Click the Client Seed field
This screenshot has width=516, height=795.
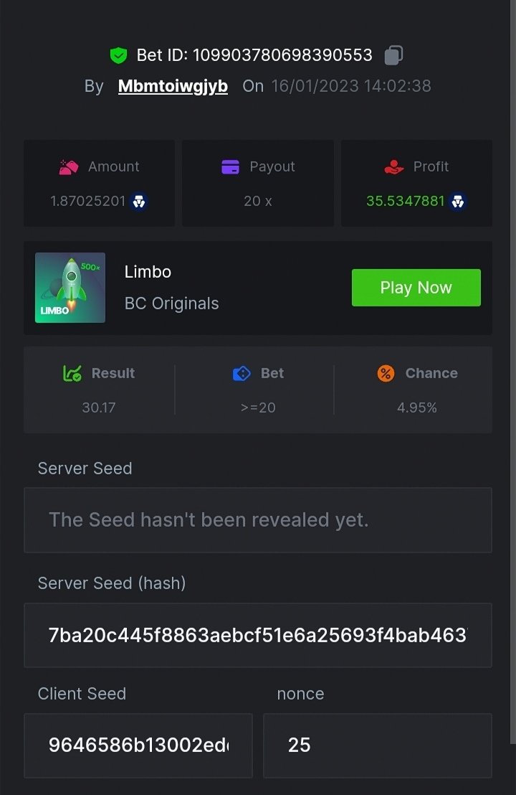(138, 745)
